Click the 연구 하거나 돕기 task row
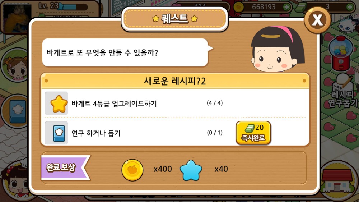Image resolution: width=359 pixels, height=202 pixels. (175, 133)
